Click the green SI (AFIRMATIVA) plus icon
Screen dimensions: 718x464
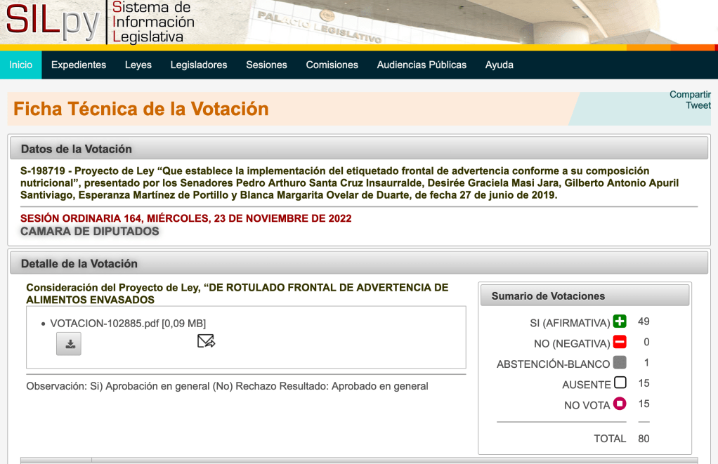[x=619, y=322]
